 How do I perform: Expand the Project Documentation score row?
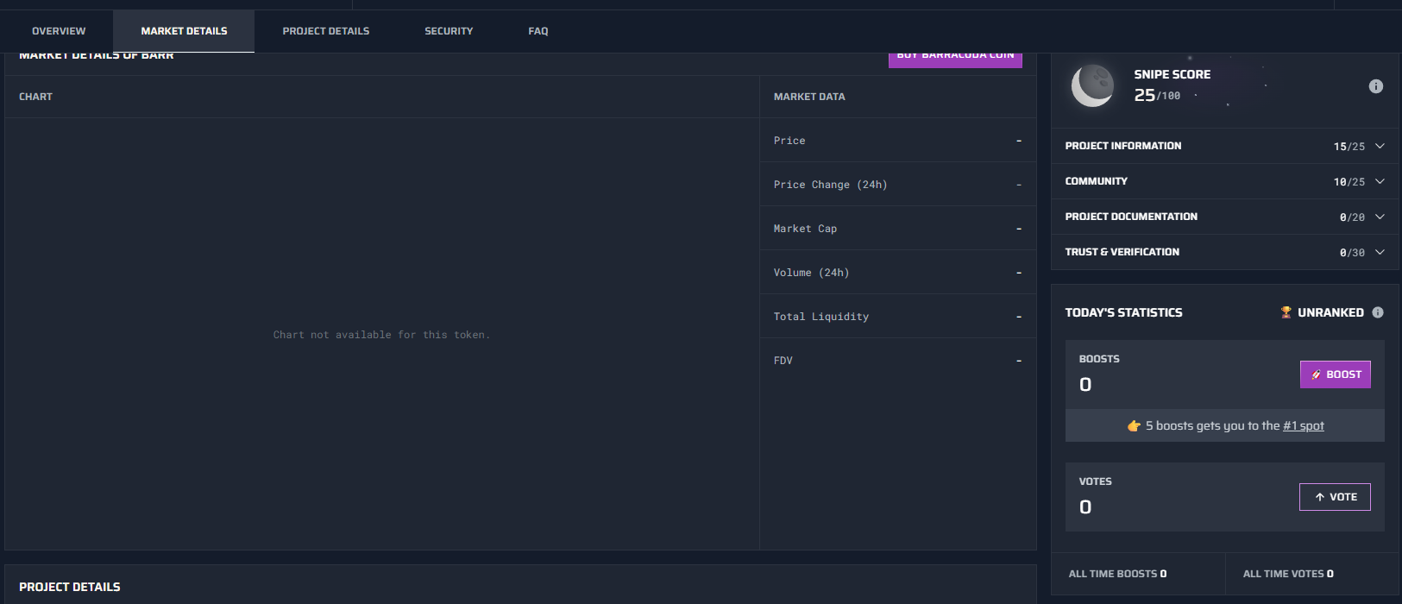tap(1225, 217)
